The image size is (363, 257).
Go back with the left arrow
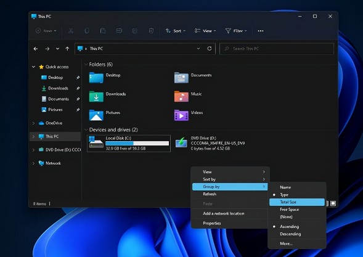click(x=36, y=49)
